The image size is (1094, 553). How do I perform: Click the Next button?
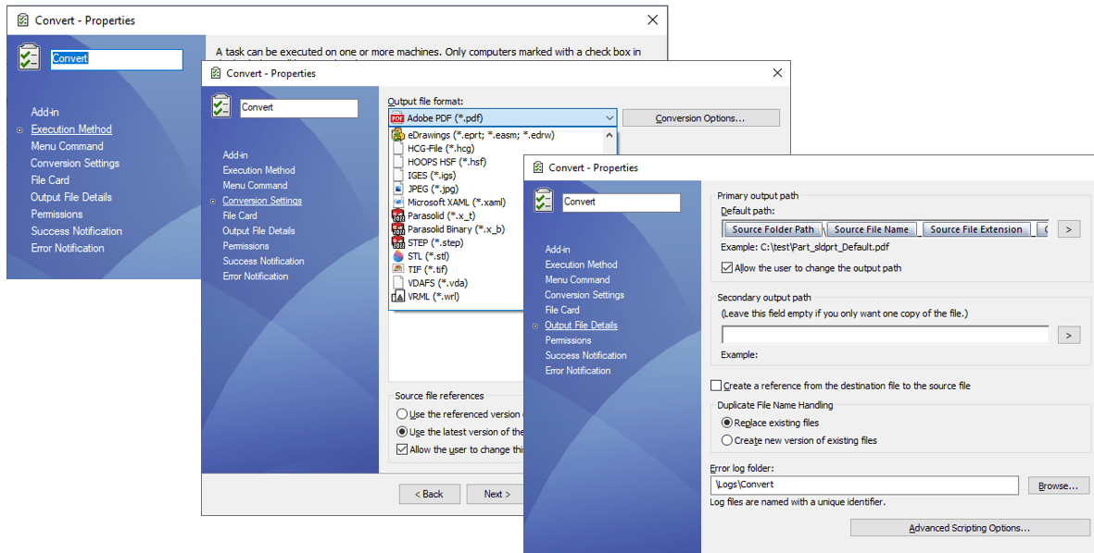tap(497, 494)
